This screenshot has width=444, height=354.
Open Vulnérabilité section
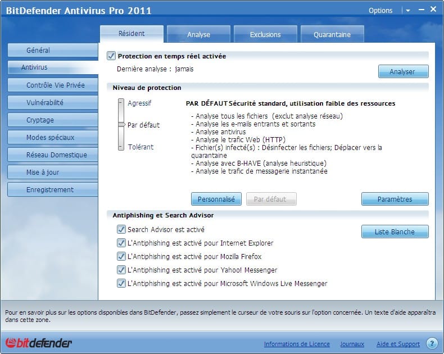[x=53, y=102]
